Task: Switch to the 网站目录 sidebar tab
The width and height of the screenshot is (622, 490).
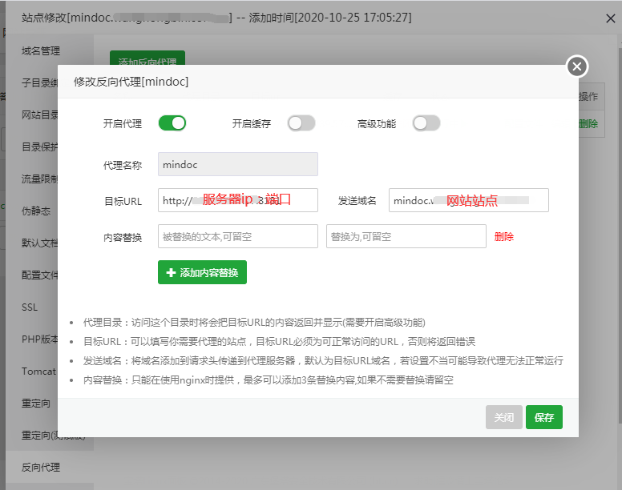Action: 39,114
